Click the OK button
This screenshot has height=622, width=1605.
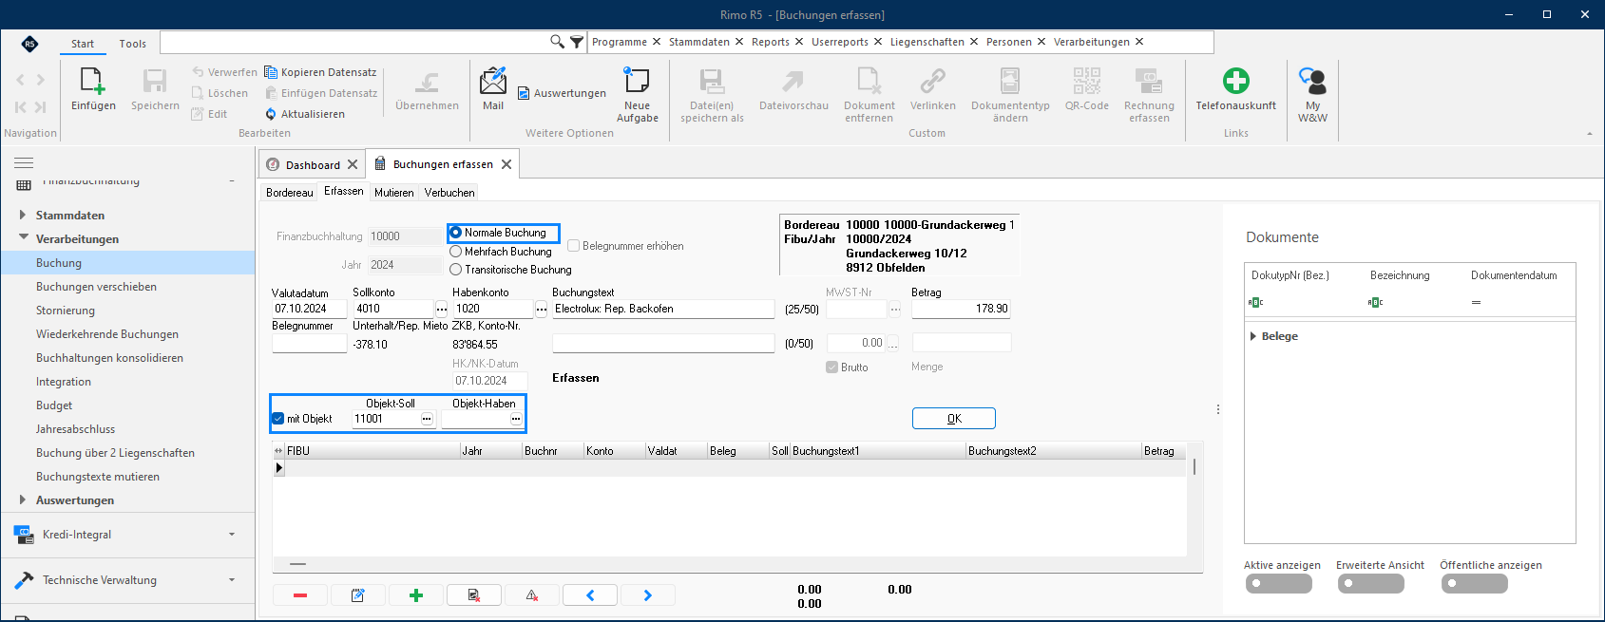(x=954, y=419)
